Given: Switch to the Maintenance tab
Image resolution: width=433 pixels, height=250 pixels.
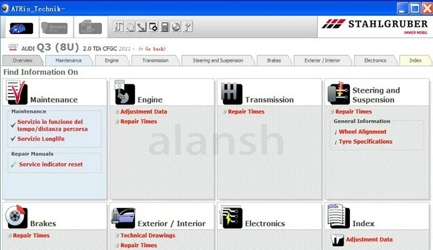Looking at the screenshot, I should point(69,61).
